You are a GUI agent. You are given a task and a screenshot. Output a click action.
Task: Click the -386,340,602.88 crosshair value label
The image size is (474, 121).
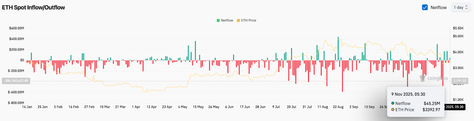(x=16, y=81)
